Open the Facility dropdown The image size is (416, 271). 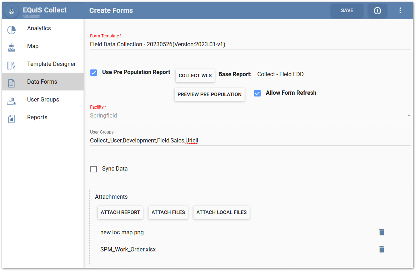pos(409,115)
